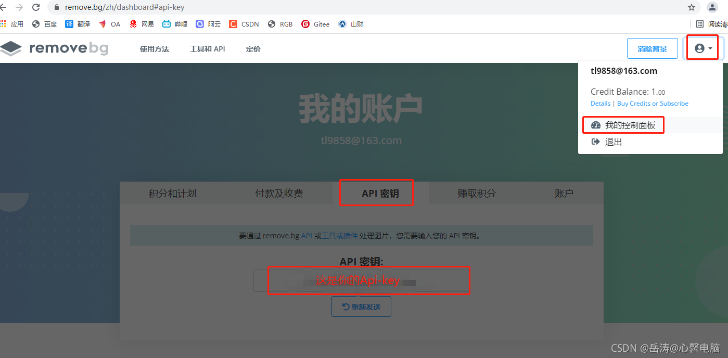Image resolution: width=728 pixels, height=358 pixels.
Task: Click the Credit Balance: 1.00 text
Action: 628,92
